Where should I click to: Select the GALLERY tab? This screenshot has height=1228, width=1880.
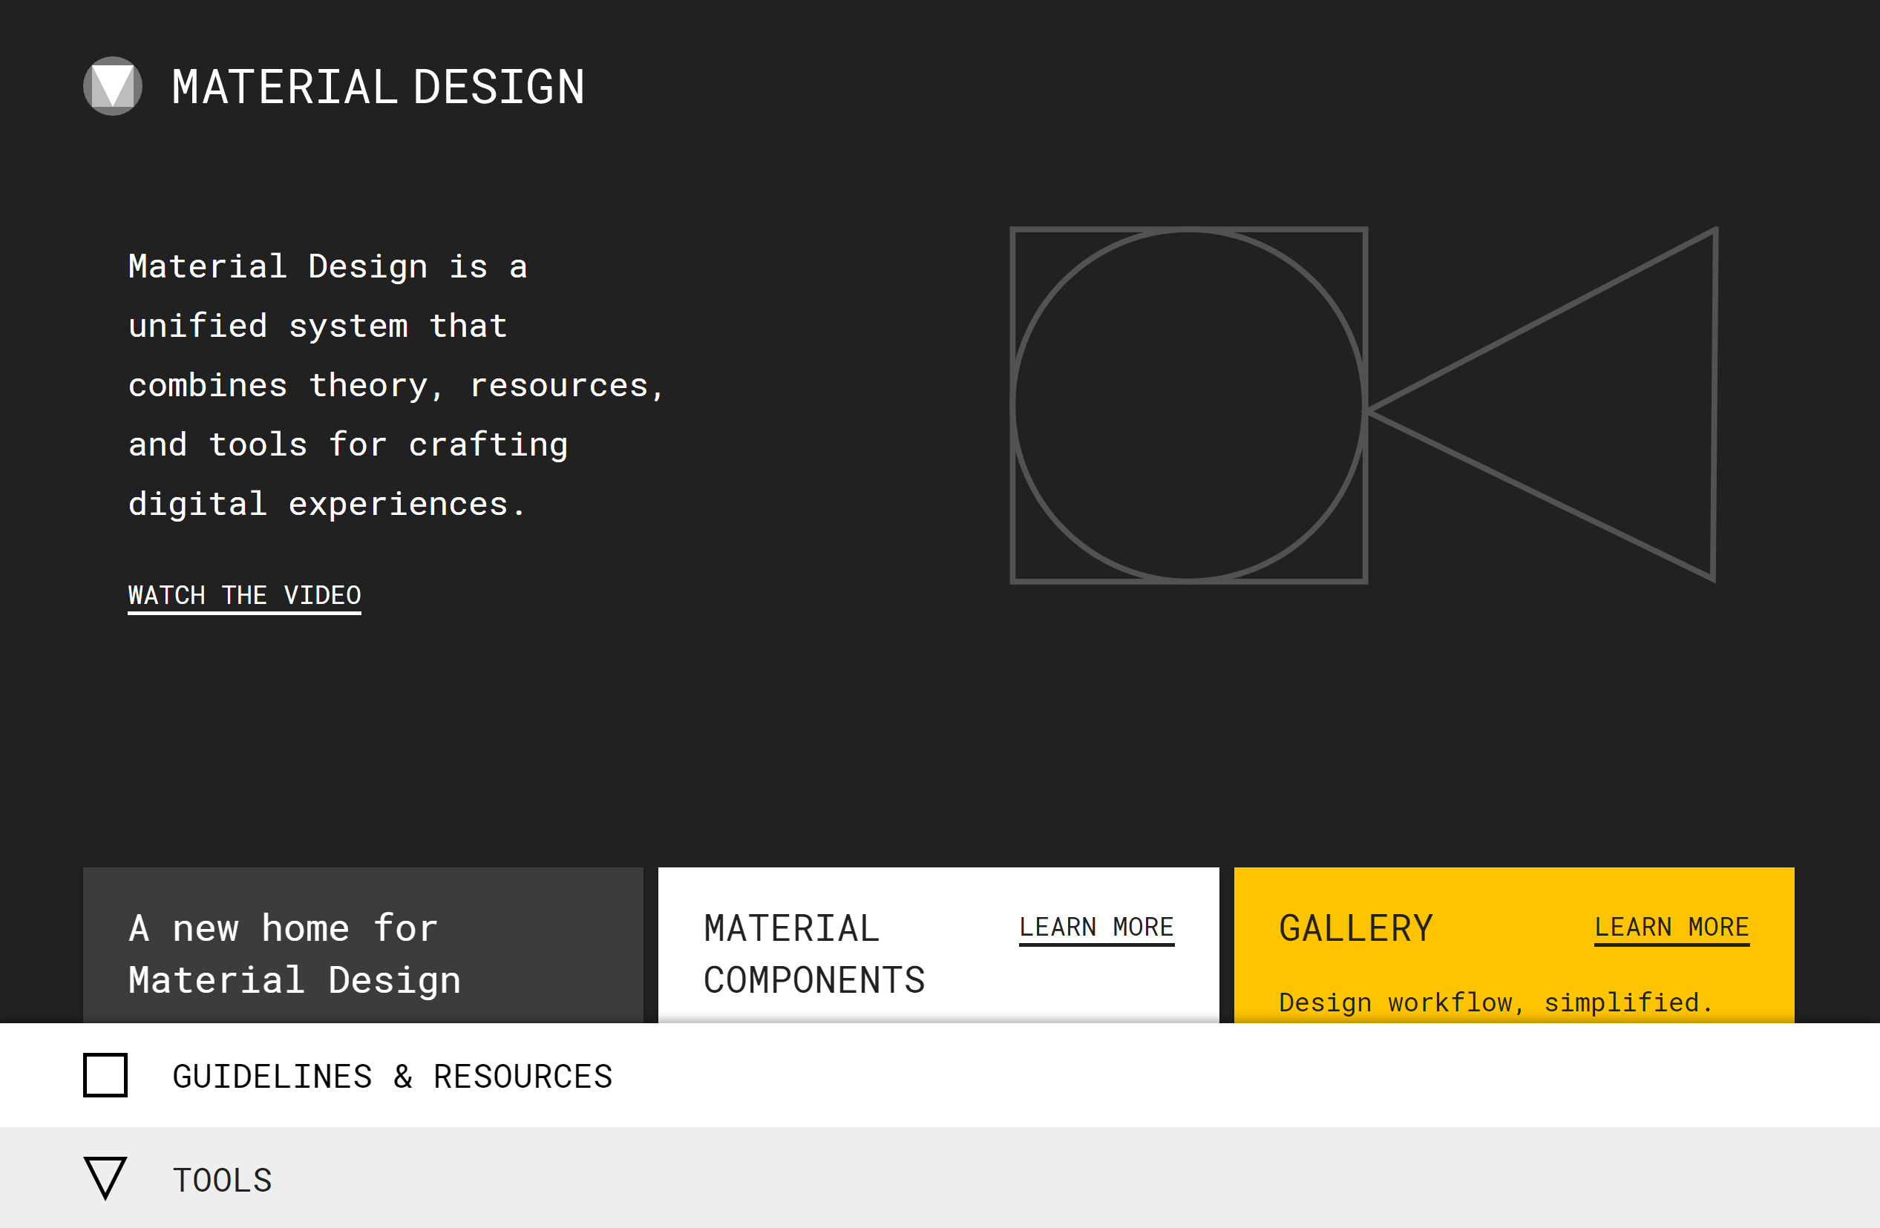pyautogui.click(x=1358, y=927)
